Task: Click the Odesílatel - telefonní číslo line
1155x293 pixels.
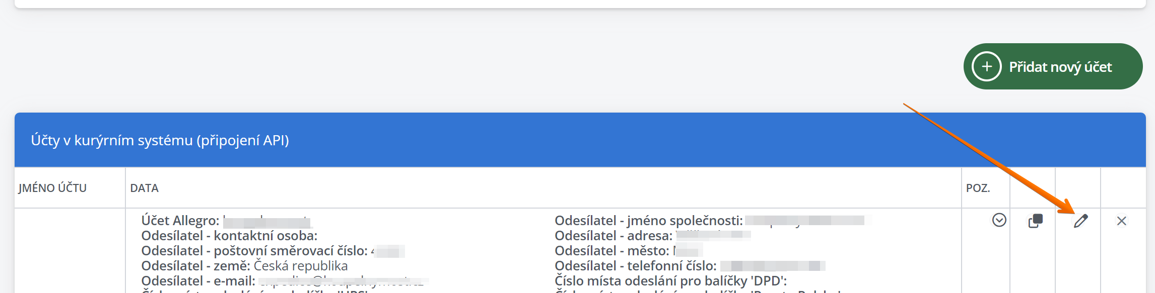Action: pyautogui.click(x=690, y=266)
